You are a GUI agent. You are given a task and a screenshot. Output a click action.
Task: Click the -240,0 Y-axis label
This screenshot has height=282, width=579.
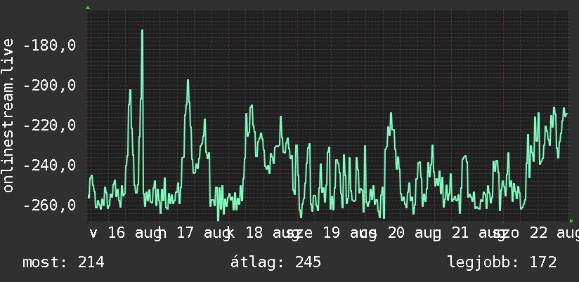pyautogui.click(x=49, y=165)
